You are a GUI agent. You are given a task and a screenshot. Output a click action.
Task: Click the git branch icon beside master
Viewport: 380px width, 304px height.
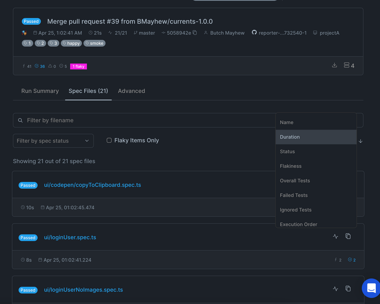[135, 33]
